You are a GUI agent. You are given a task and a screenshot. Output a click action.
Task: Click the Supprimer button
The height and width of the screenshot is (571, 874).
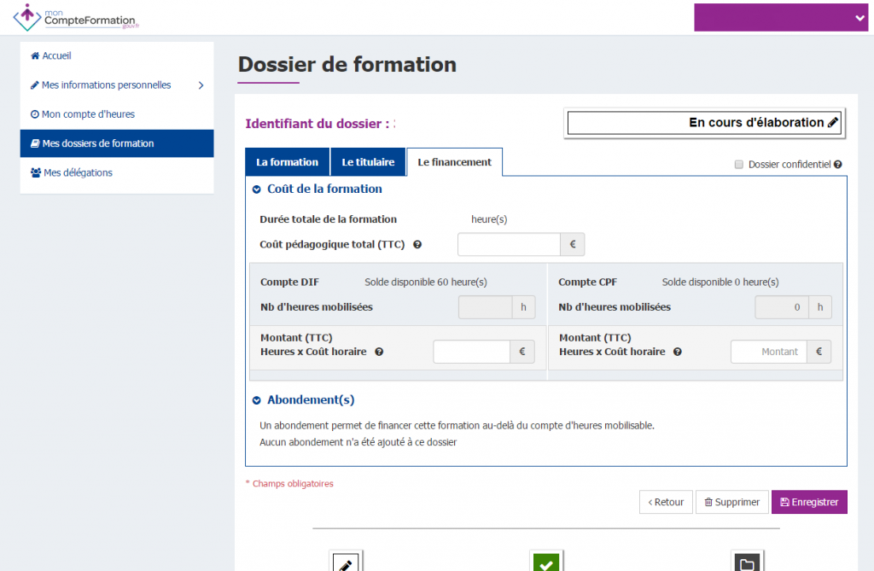point(731,502)
